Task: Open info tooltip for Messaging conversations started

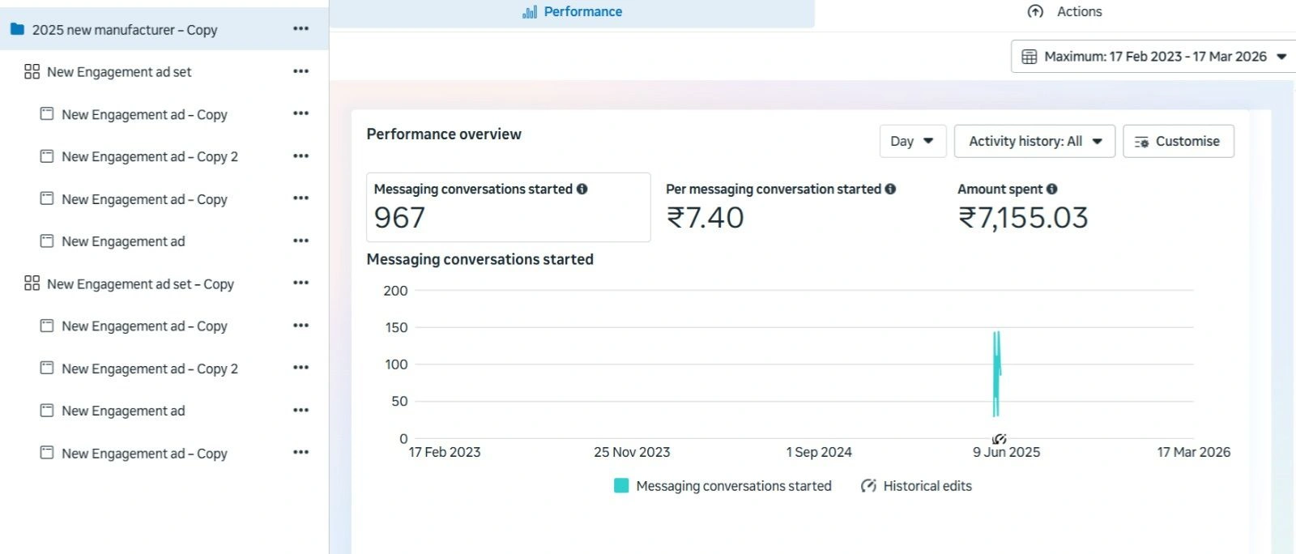Action: pyautogui.click(x=582, y=189)
